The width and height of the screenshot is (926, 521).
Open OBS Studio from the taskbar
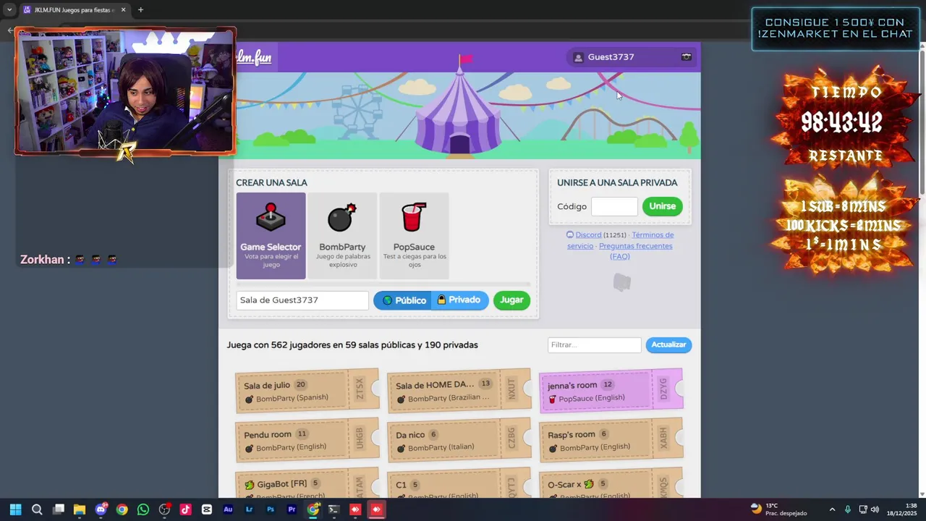coord(164,509)
